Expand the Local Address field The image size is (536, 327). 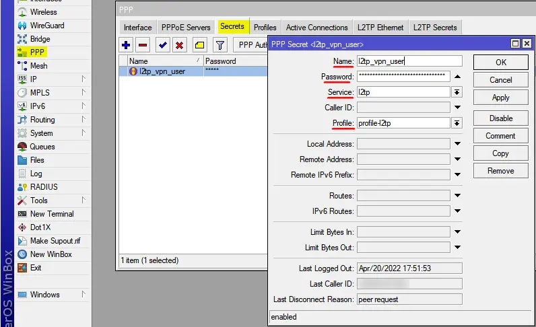(x=457, y=143)
